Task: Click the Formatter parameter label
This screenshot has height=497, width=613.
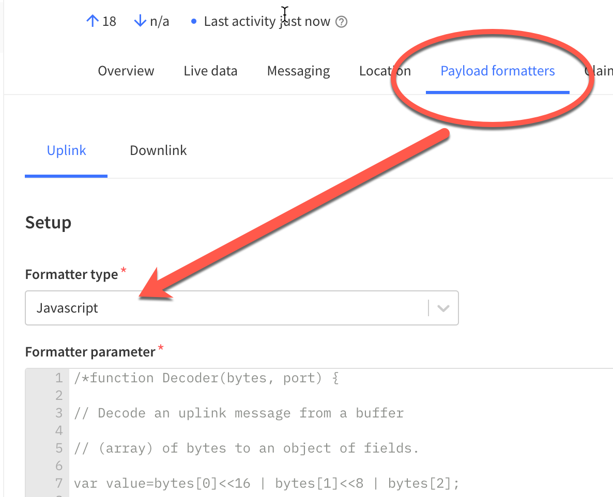Action: (90, 352)
